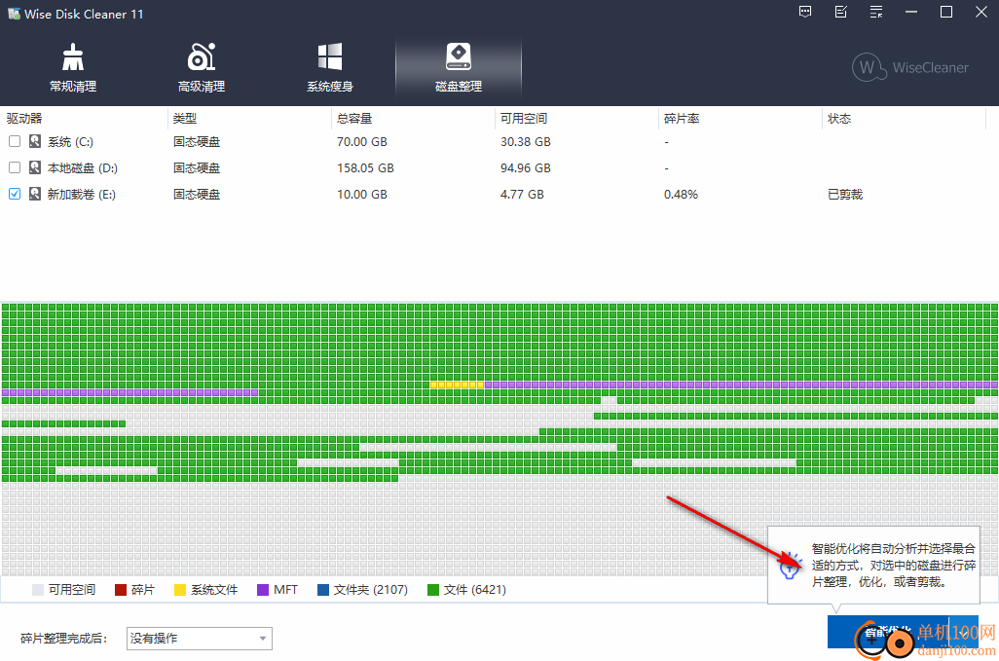Select the 10.00 GB capacity cell
Viewport: 999px width, 661px height.
click(x=362, y=195)
